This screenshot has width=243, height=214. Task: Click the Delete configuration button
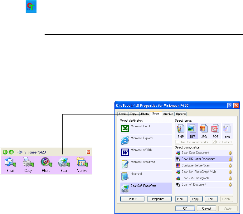[x=226, y=199]
